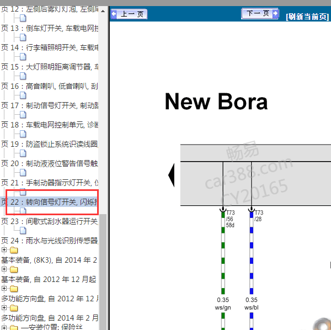Go to next page with 下一页 button
This screenshot has width=331, height=330.
[x=260, y=14]
